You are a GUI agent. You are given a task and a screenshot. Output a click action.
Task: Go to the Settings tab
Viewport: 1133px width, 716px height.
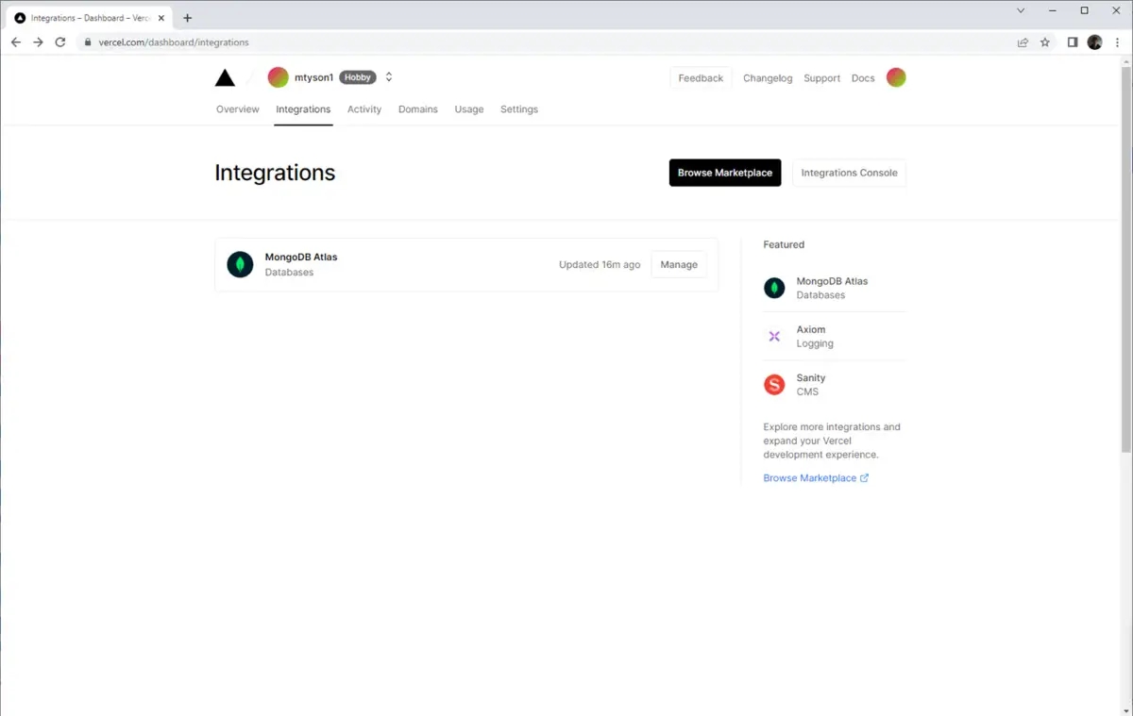click(x=519, y=109)
